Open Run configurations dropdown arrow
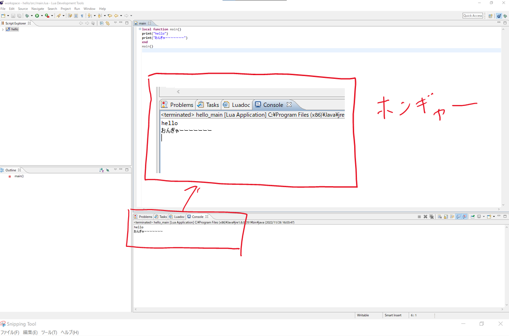The image size is (509, 336). (42, 15)
